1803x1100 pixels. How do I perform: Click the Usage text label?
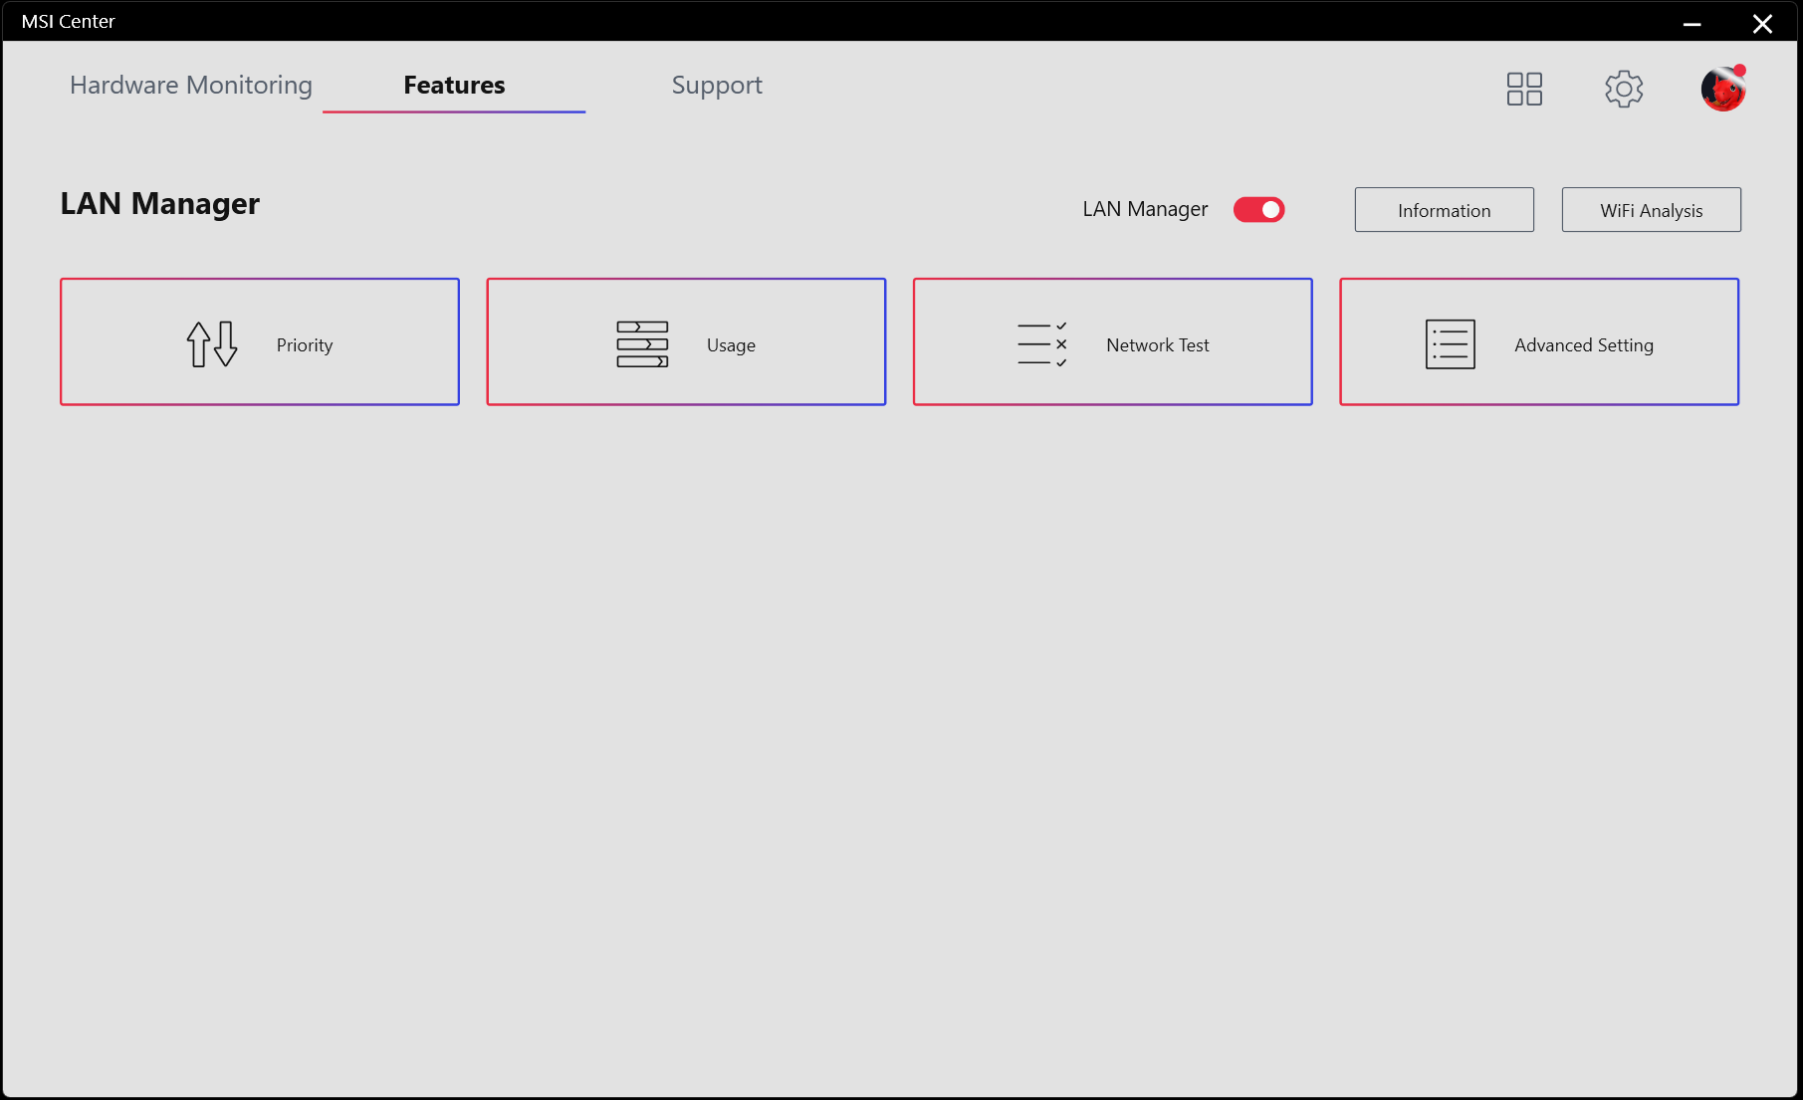point(731,345)
